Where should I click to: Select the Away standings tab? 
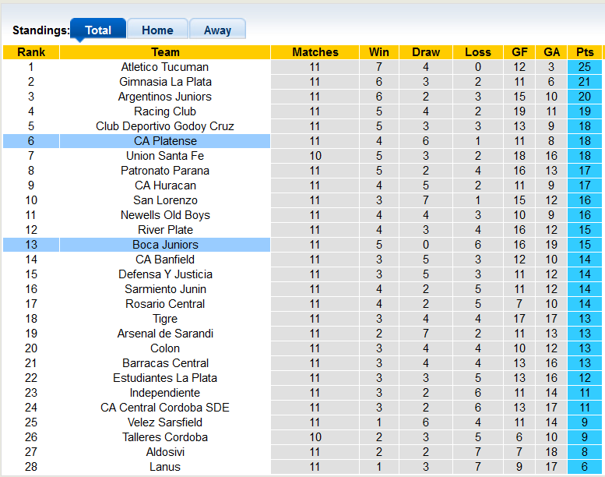217,30
